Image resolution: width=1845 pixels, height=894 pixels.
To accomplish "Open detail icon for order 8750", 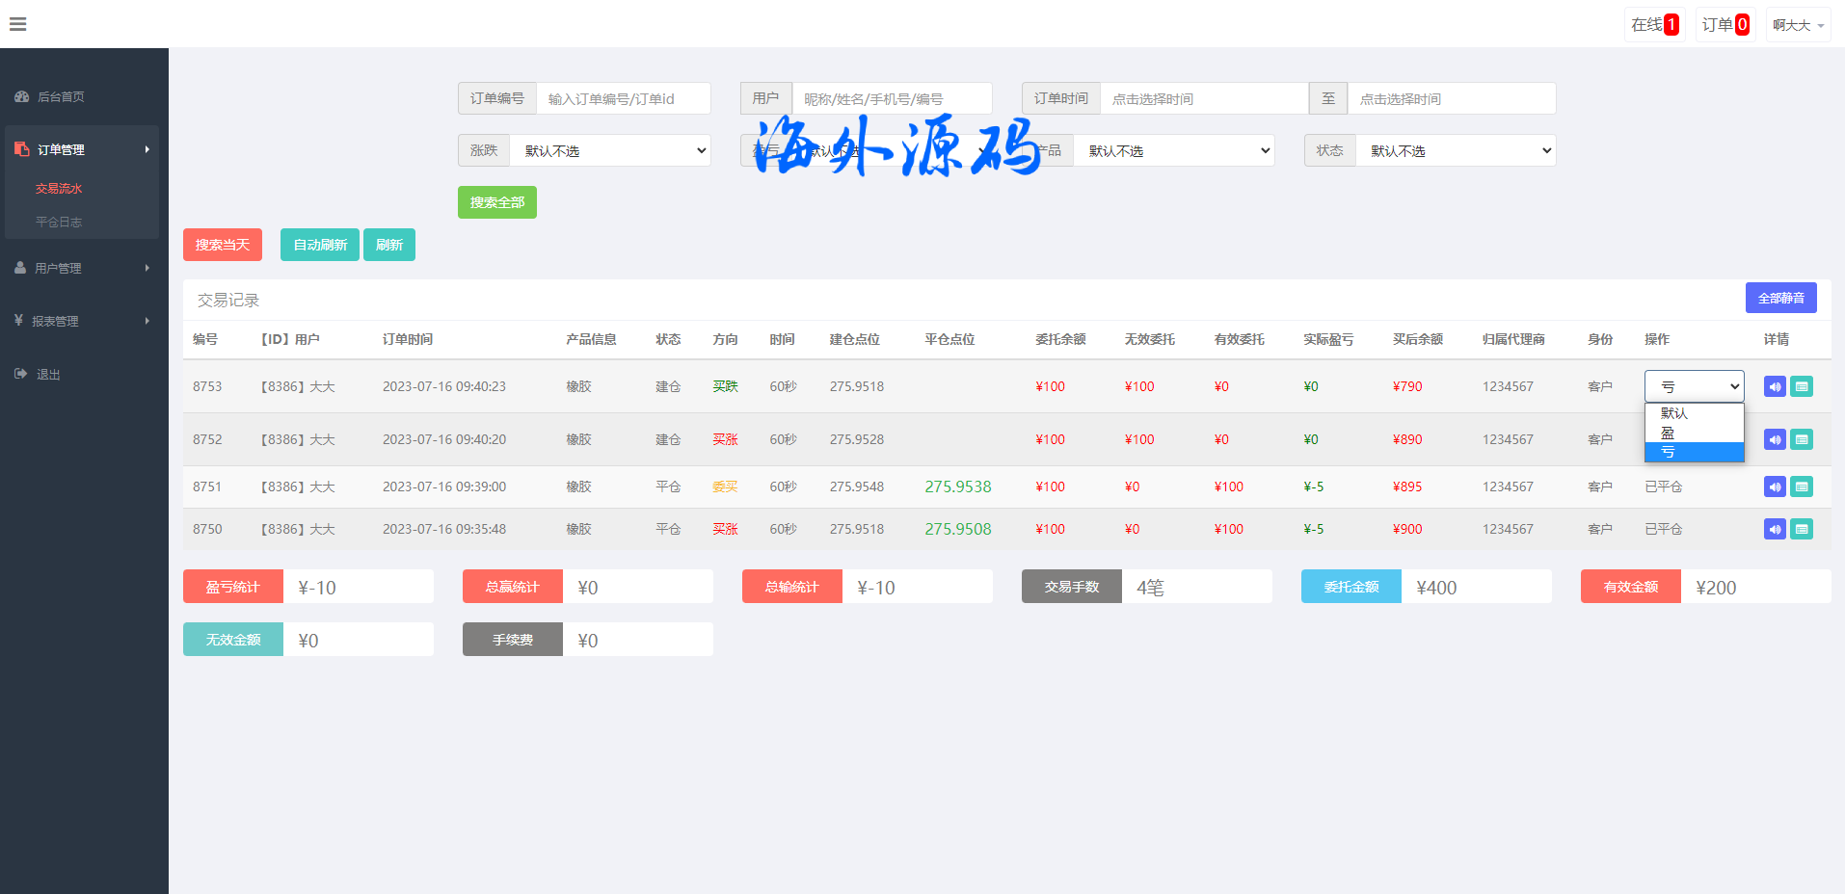I will 1802,529.
